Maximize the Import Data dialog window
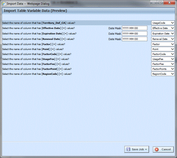Screen dimensions: 177x158 160,3
